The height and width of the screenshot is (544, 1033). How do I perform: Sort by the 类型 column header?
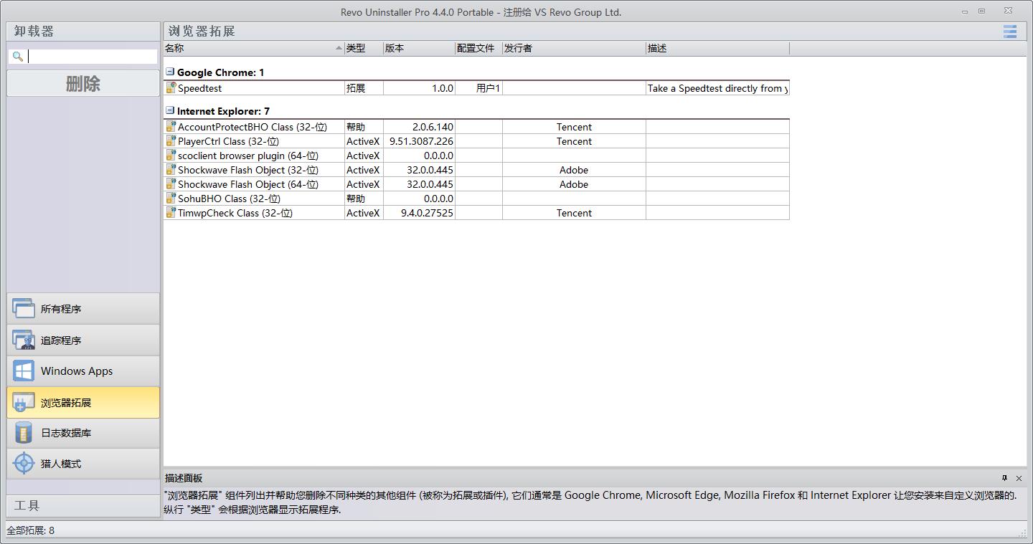(x=364, y=48)
